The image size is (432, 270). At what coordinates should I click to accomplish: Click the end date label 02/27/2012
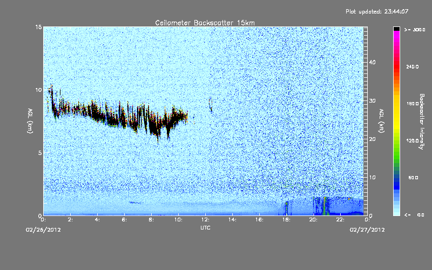367,230
